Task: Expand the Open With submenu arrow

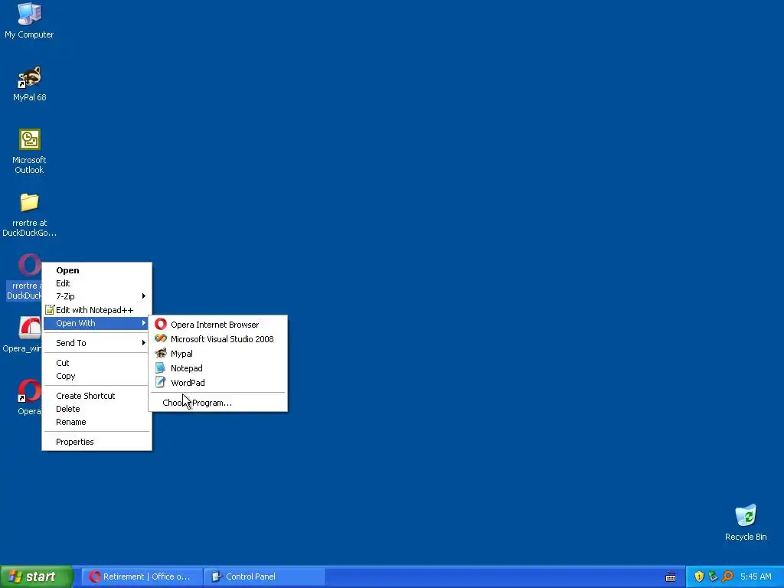Action: [x=143, y=323]
